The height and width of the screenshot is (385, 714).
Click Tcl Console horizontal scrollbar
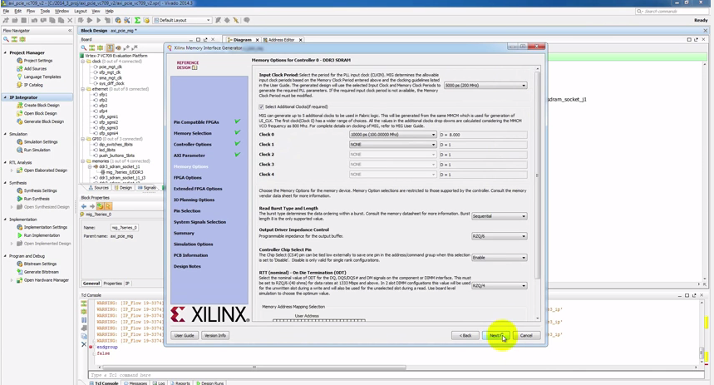(254, 368)
